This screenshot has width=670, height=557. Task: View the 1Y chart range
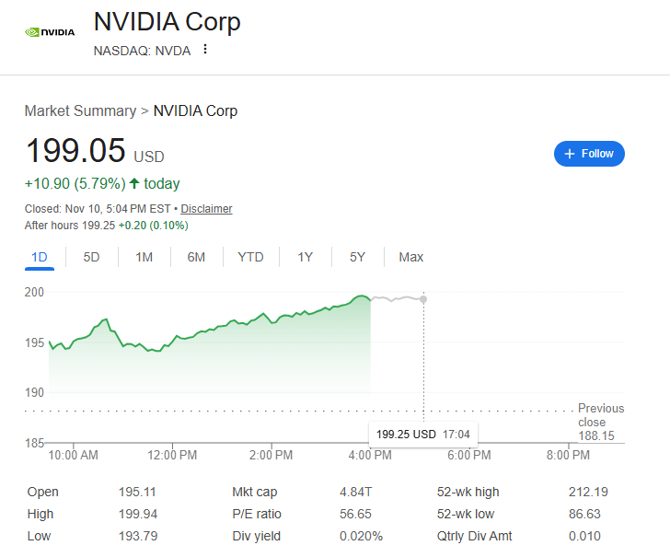[x=305, y=257]
